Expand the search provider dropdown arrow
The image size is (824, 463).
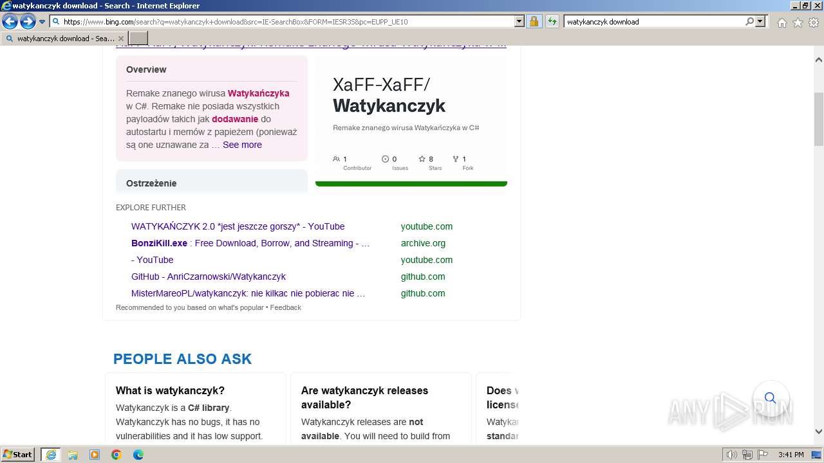pyautogui.click(x=760, y=21)
